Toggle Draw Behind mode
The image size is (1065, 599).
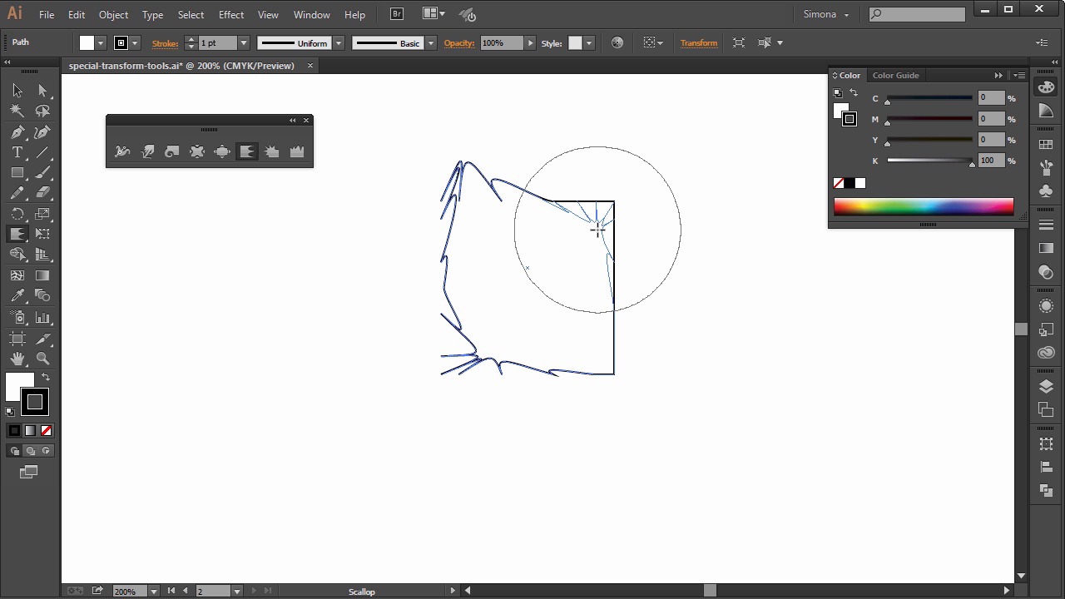(31, 451)
